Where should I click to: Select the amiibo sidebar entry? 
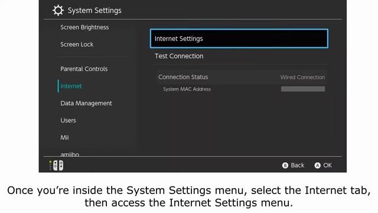[70, 154]
